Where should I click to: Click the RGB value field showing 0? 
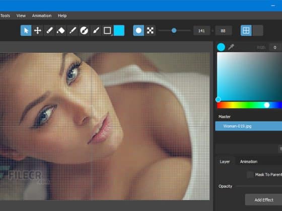tap(275, 47)
